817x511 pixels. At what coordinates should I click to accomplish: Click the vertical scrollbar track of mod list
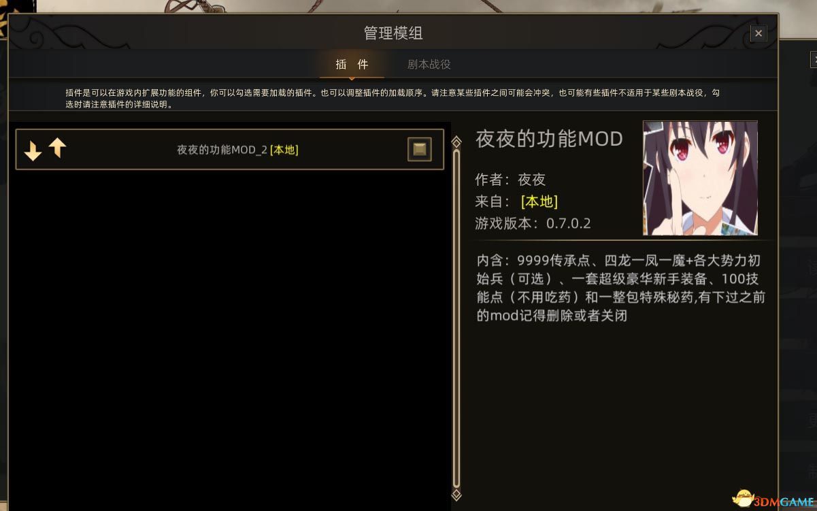[x=456, y=318]
